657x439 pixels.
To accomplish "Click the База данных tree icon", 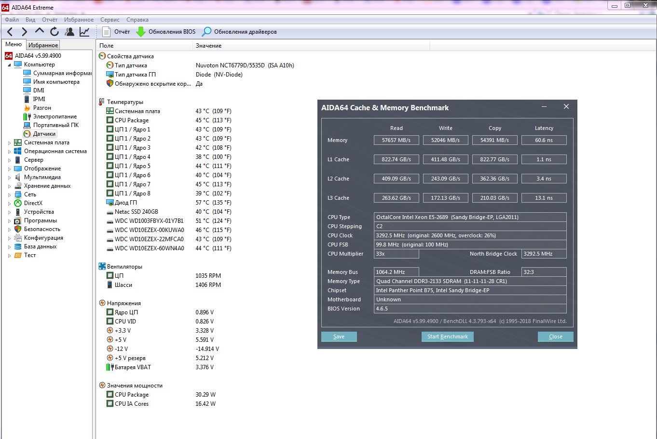I will click(x=18, y=246).
